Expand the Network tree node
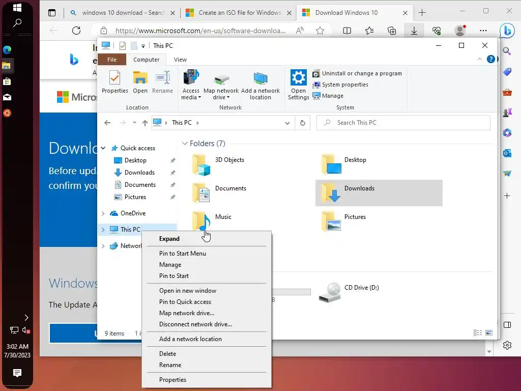This screenshot has width=521, height=391. tap(103, 246)
